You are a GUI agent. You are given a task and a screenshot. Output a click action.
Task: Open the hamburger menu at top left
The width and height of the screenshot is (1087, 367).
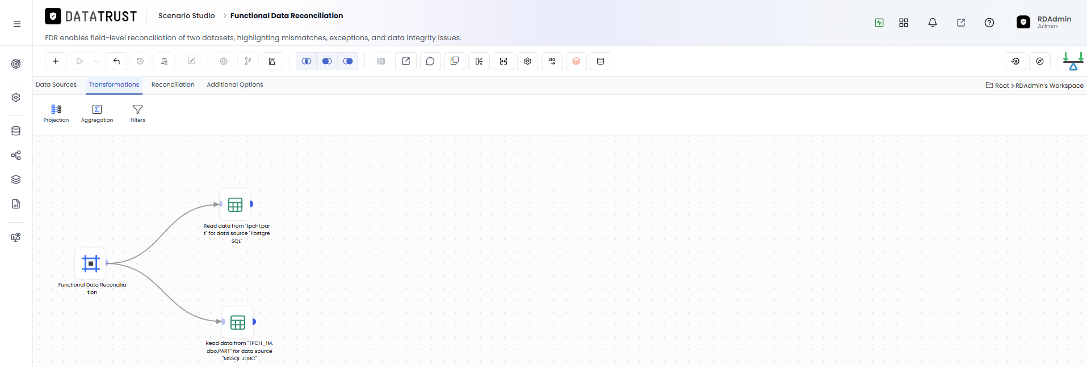(17, 24)
